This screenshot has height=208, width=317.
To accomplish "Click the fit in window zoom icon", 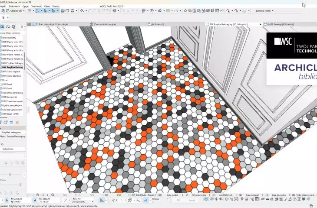I will pyautogui.click(x=53, y=195).
